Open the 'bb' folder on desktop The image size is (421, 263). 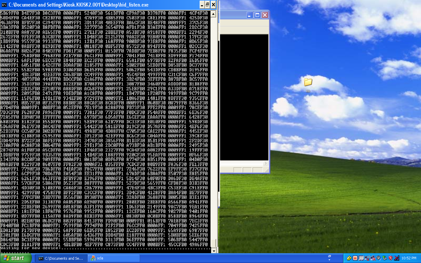(308, 82)
